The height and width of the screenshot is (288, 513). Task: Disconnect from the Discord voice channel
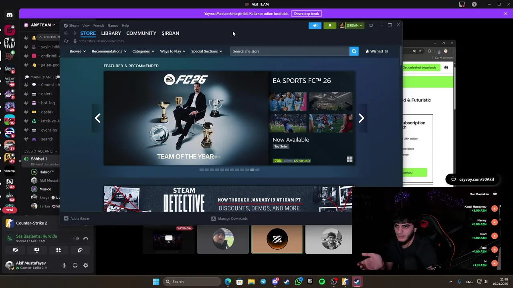pos(85,238)
